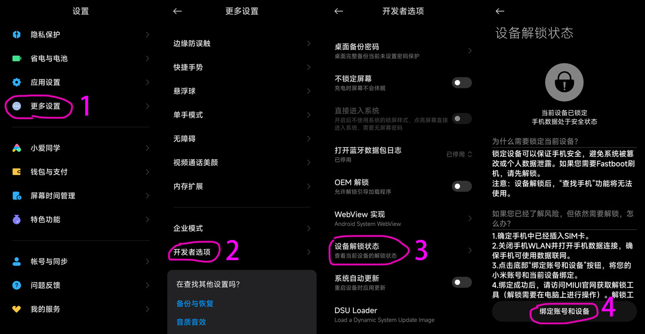Tap the 我的服务 heart icon
645x334 pixels.
pyautogui.click(x=17, y=309)
